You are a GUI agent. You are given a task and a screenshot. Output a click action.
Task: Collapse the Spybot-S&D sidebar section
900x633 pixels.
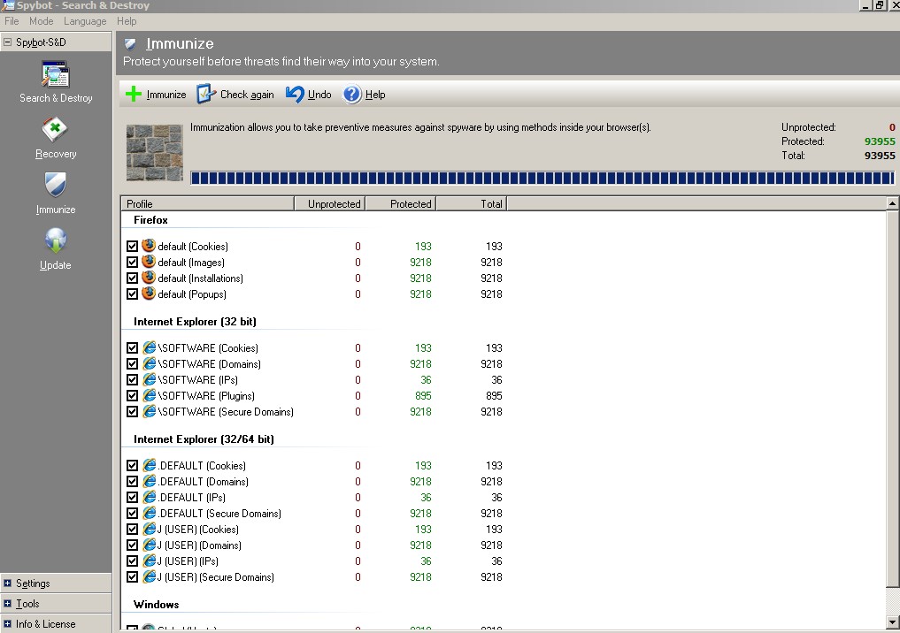[7, 42]
